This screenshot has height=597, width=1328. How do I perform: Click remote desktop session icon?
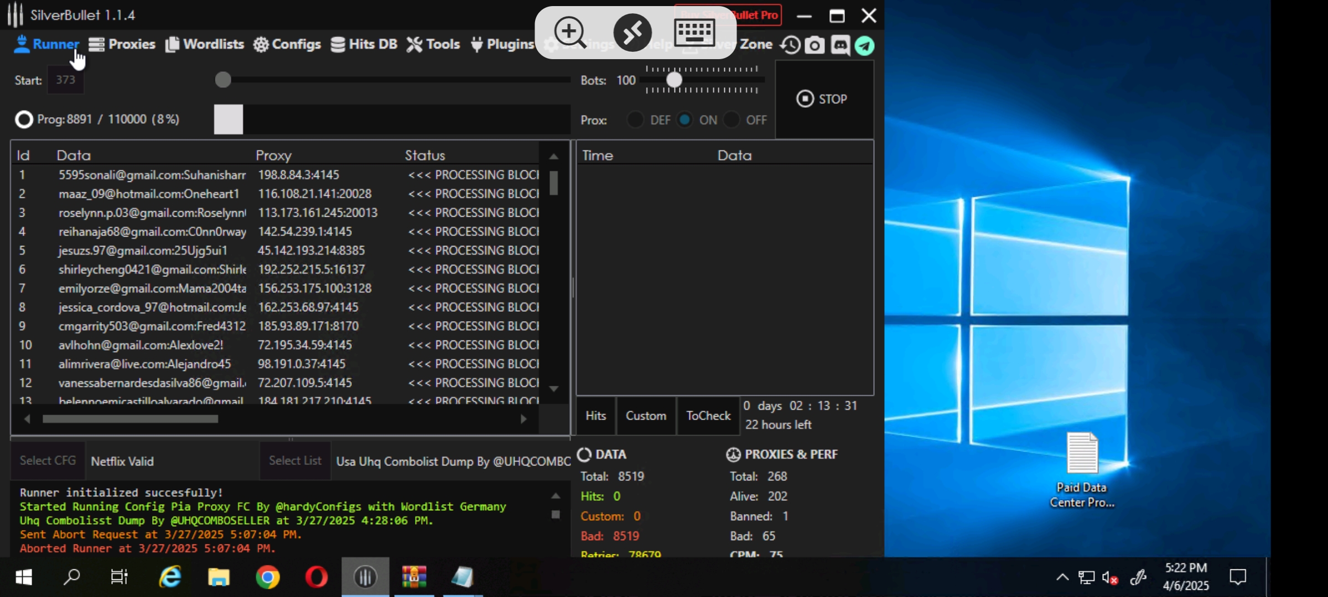tap(632, 32)
